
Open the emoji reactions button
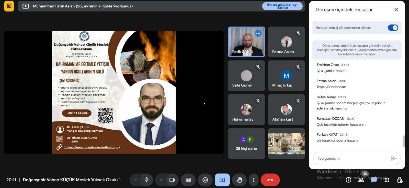[x=205, y=180]
